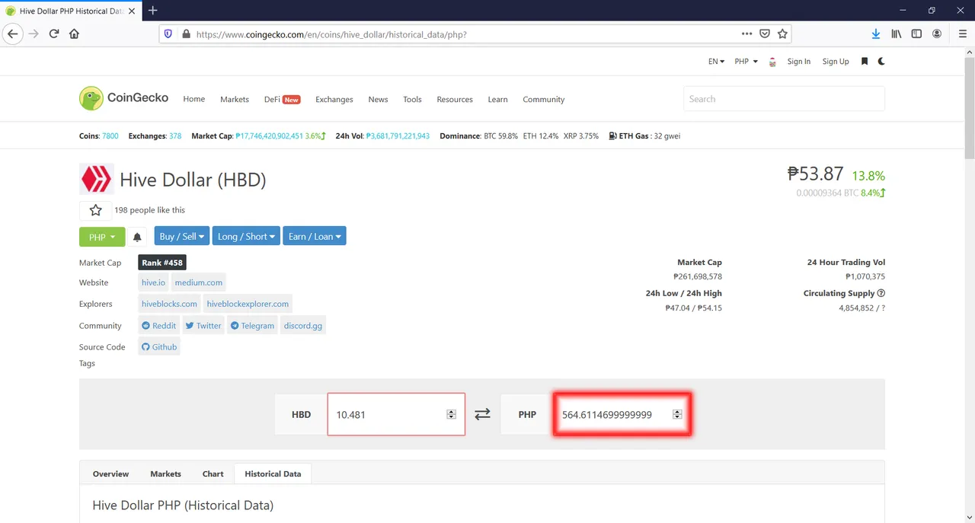
Task: Open Learn in the navigation menu
Action: 497,99
